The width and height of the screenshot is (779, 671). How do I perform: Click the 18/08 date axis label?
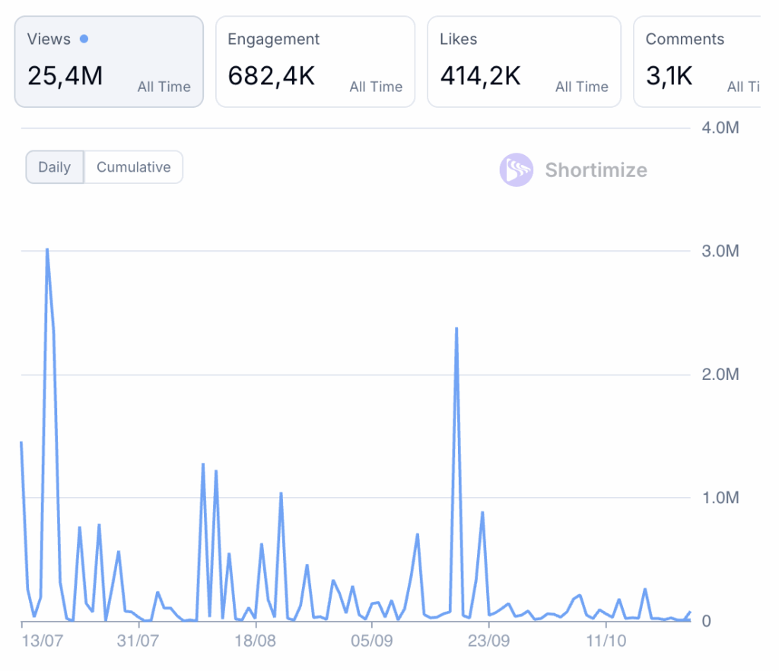point(256,641)
